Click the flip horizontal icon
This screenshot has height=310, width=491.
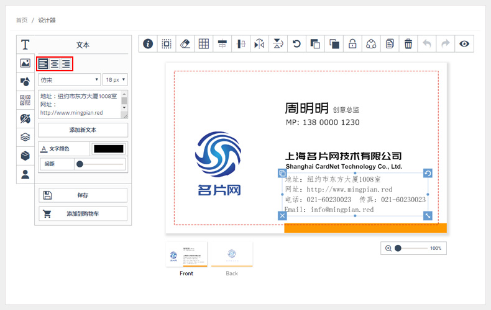(x=259, y=44)
